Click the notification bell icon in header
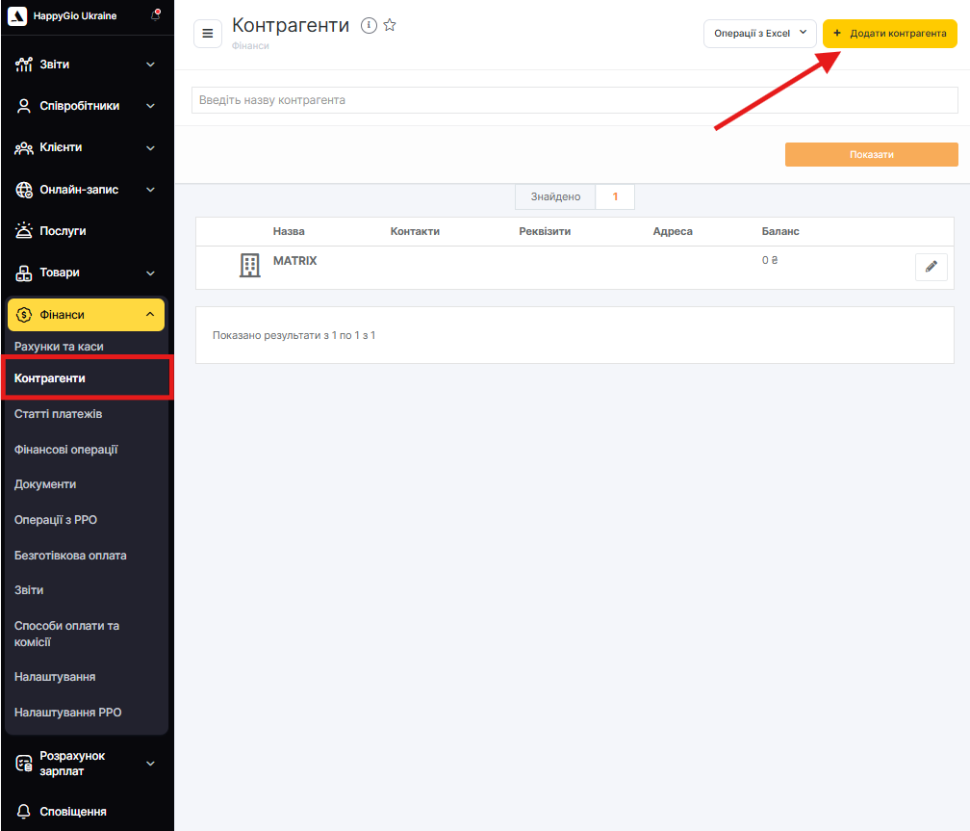The height and width of the screenshot is (831, 970). 156,16
